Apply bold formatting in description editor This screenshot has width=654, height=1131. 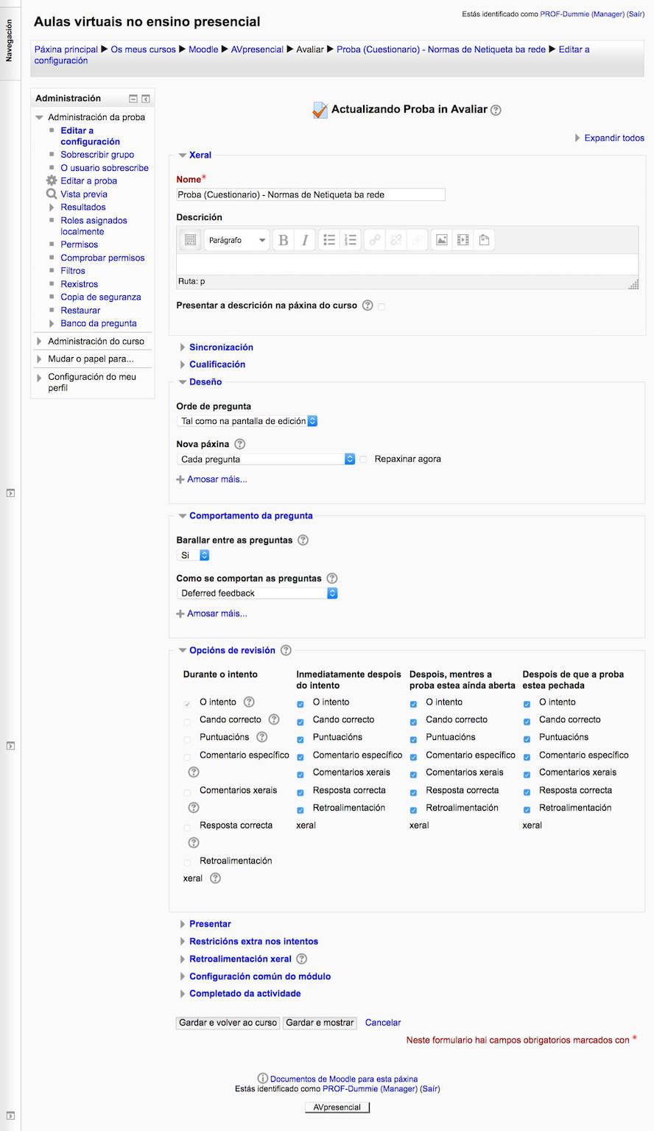click(283, 240)
